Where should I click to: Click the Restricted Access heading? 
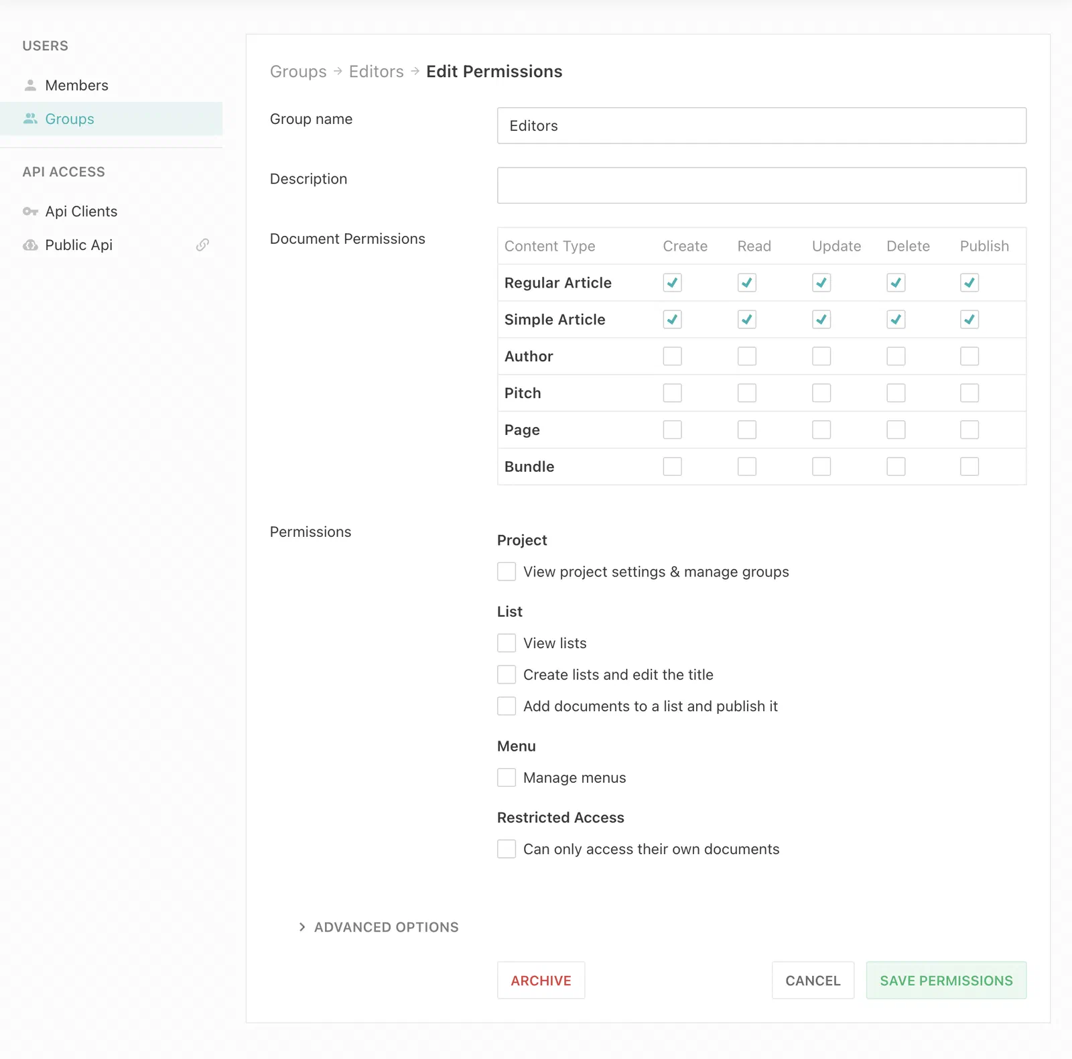click(561, 818)
